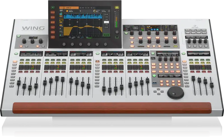Screen dimensions: 224x137
Task: Tap the green round button left of MAIN 1 display
Action: 183,53
